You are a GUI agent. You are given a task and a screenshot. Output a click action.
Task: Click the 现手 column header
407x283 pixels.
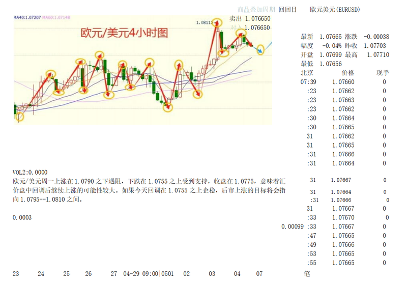(x=383, y=73)
